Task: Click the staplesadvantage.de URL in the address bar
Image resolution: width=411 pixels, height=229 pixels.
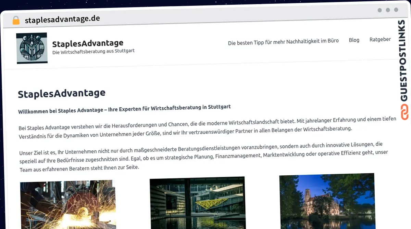Action: (62, 19)
